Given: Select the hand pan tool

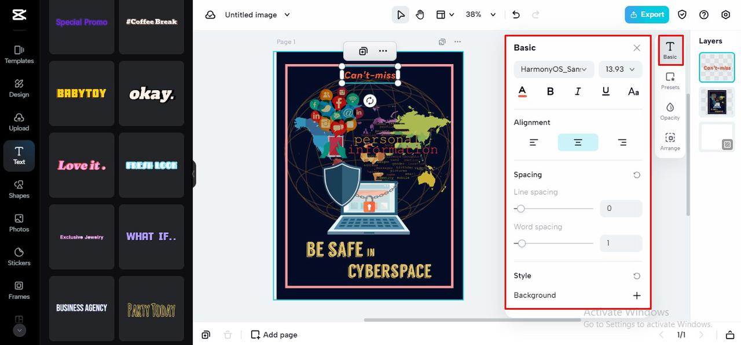Looking at the screenshot, I should tap(420, 14).
